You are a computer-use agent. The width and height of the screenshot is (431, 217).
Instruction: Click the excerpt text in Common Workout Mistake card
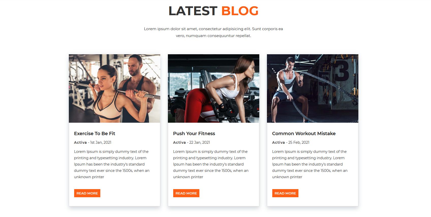click(x=310, y=164)
